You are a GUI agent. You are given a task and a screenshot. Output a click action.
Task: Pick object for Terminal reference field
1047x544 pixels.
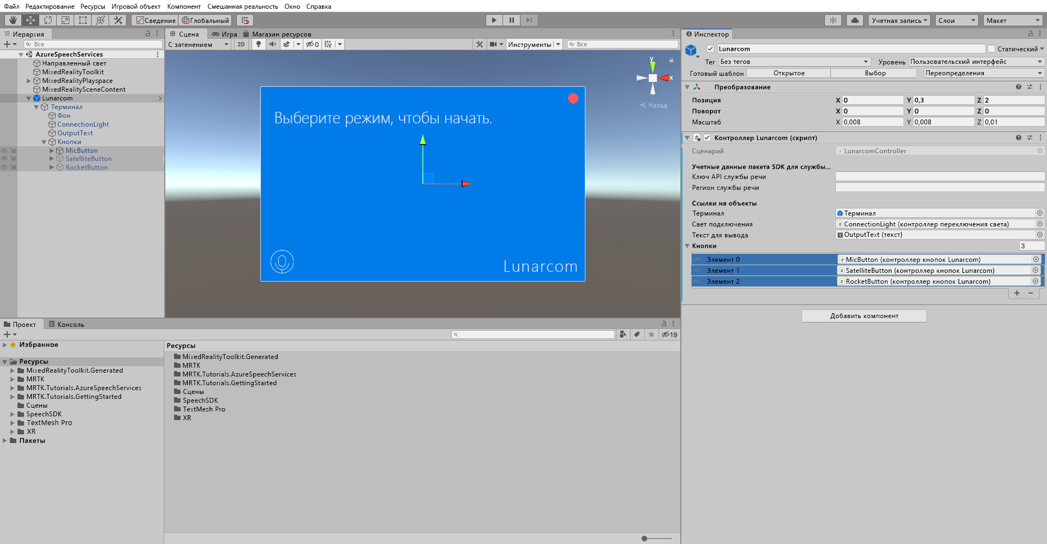(1040, 213)
